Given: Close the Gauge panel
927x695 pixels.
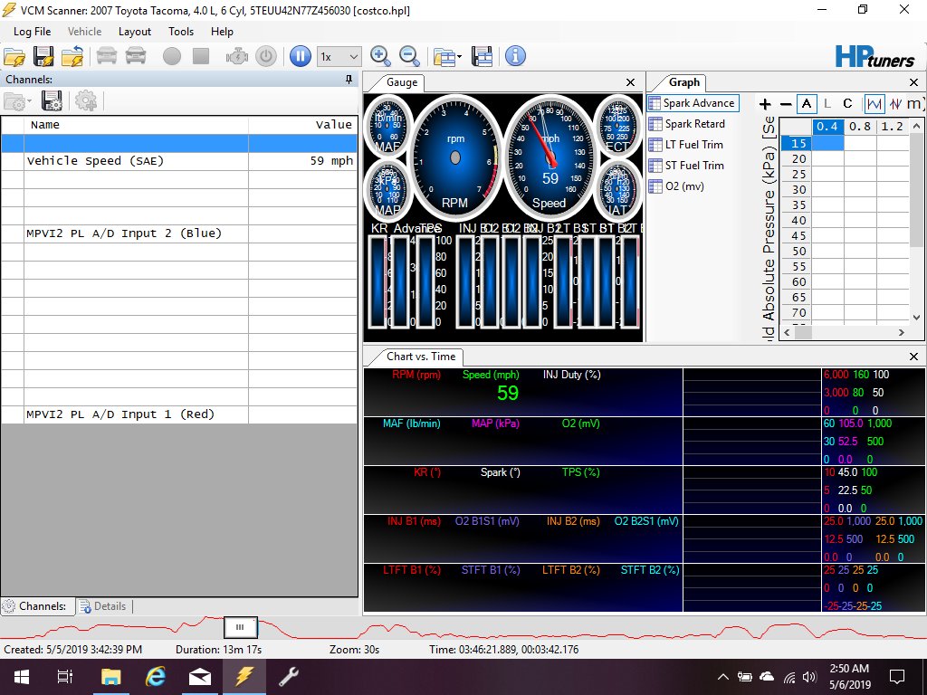Looking at the screenshot, I should pyautogui.click(x=631, y=82).
